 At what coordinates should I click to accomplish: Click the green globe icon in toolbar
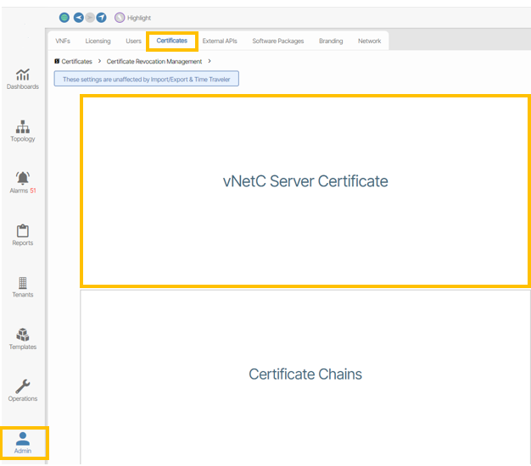point(64,18)
